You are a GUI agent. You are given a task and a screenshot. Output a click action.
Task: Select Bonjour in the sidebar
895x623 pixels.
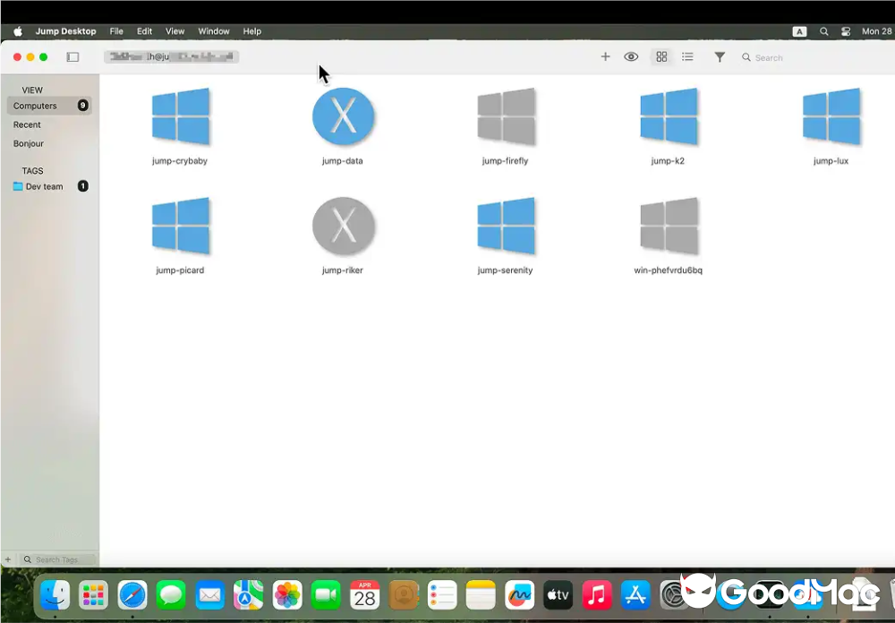tap(28, 143)
